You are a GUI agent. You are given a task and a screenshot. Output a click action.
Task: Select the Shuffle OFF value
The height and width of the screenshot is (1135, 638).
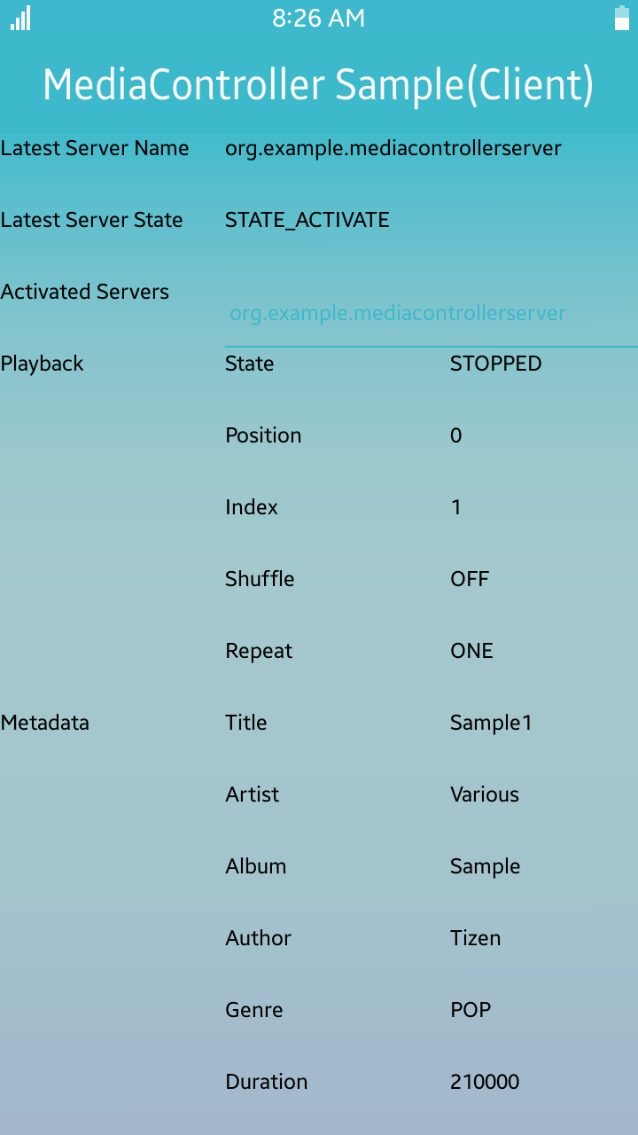point(470,579)
